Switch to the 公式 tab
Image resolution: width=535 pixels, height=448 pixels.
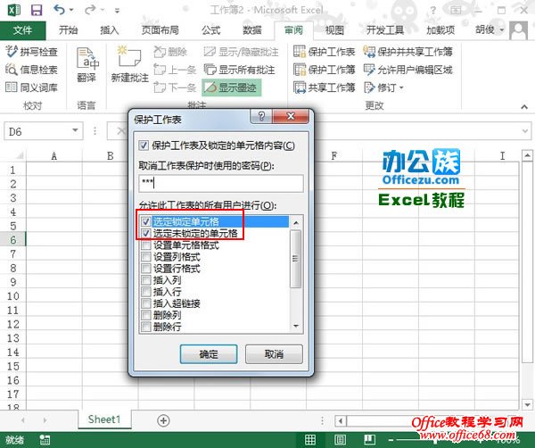210,30
